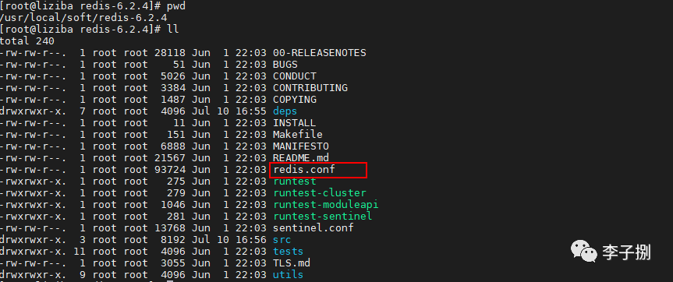Click the Makefile entry
Screen dimensions: 673x282
[x=298, y=135]
